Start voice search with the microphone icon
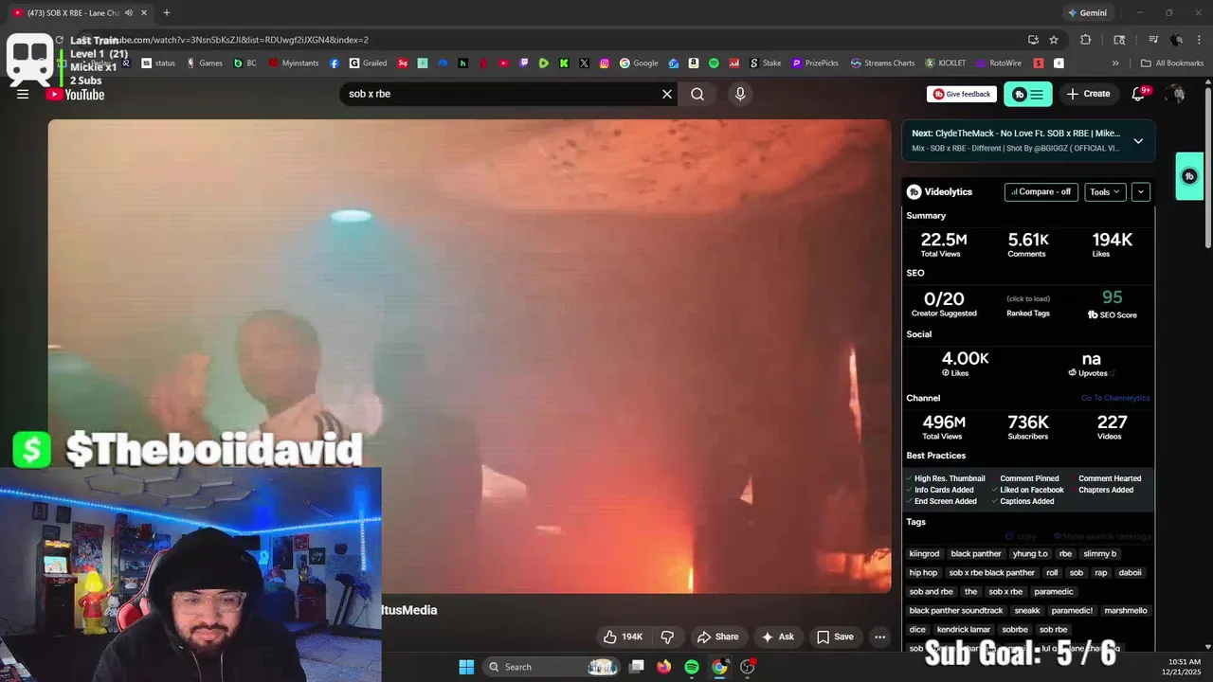This screenshot has width=1213, height=682. (x=740, y=94)
